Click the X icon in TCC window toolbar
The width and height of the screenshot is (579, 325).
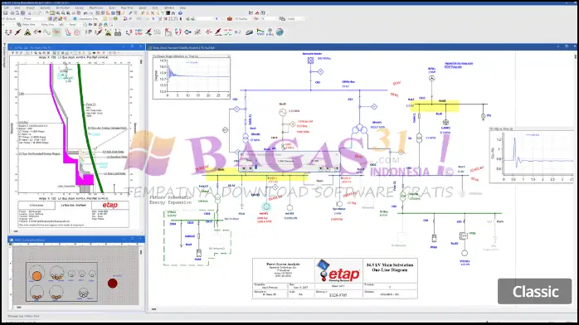tap(48, 53)
